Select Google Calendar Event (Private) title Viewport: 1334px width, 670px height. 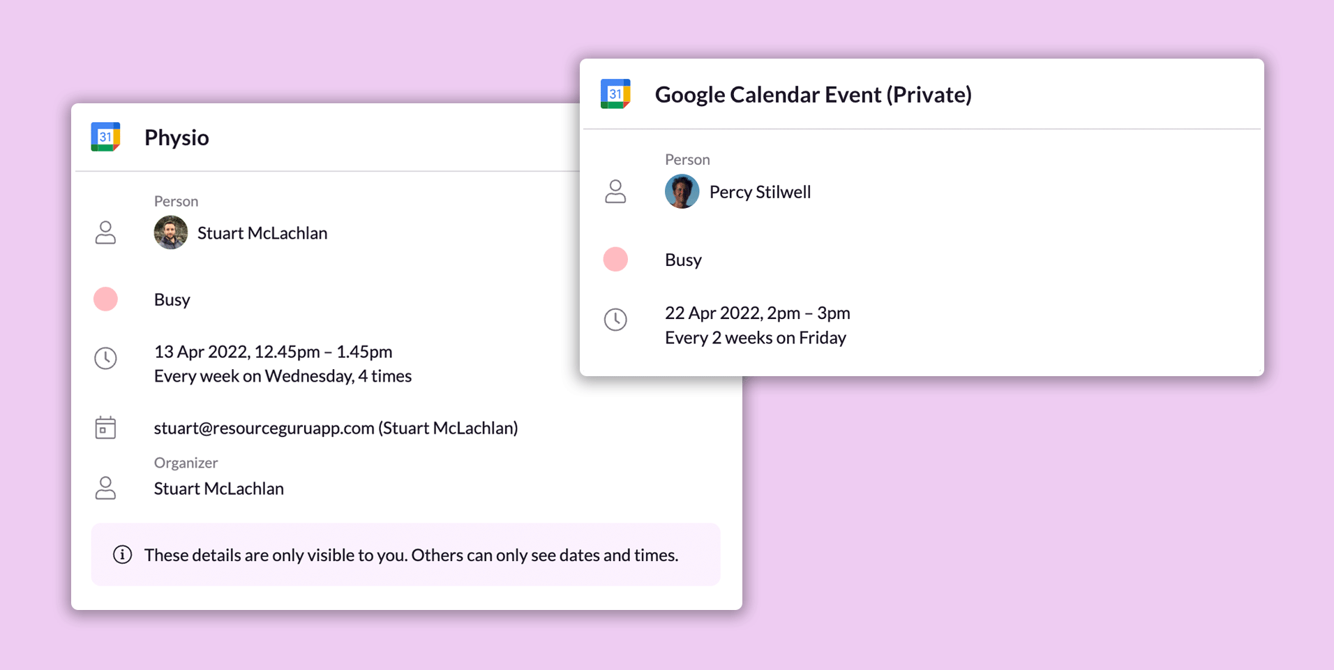(x=814, y=94)
